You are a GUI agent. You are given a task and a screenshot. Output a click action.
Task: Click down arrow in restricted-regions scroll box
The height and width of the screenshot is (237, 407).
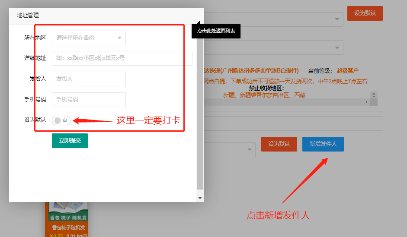(374, 97)
